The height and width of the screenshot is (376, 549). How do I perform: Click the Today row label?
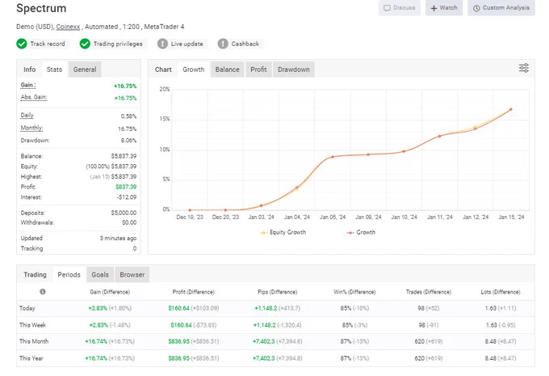[27, 308]
